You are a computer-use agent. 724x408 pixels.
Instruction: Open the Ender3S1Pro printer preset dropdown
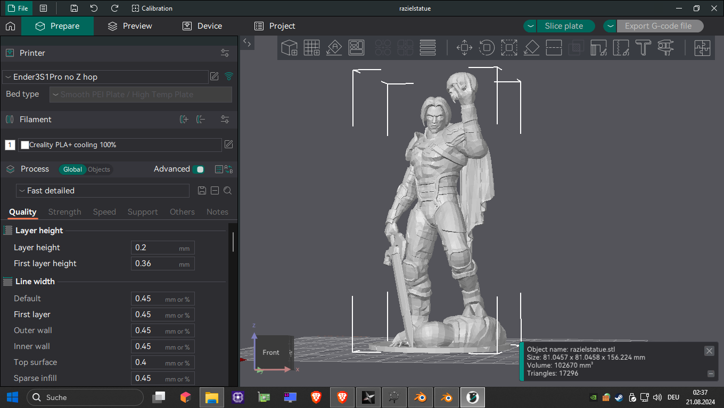coord(105,77)
